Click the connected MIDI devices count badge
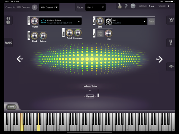 34,7
